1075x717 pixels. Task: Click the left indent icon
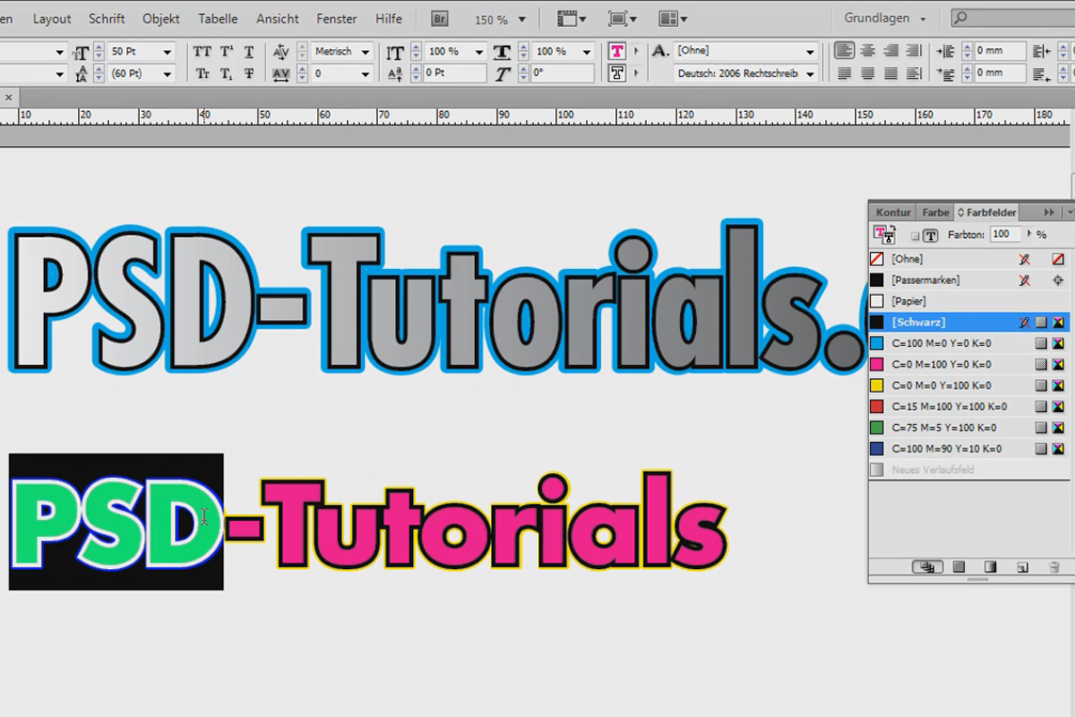coord(946,51)
